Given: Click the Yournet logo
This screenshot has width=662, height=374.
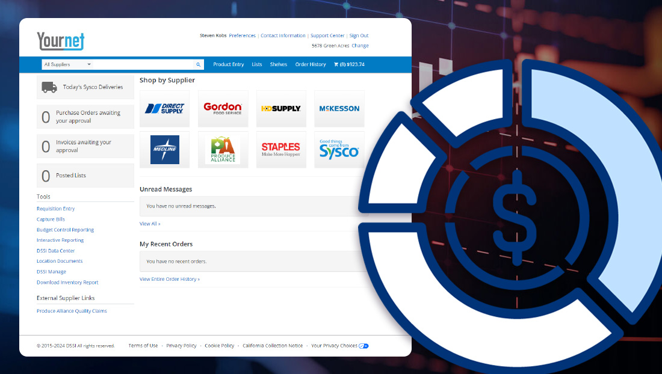Looking at the screenshot, I should (x=60, y=41).
